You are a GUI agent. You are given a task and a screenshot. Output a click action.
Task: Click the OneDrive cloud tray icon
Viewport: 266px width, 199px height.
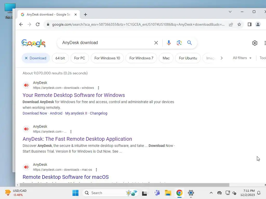click(x=220, y=193)
